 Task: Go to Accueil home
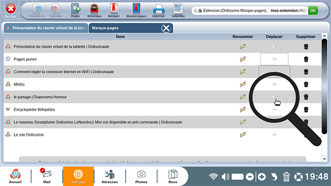pyautogui.click(x=15, y=176)
